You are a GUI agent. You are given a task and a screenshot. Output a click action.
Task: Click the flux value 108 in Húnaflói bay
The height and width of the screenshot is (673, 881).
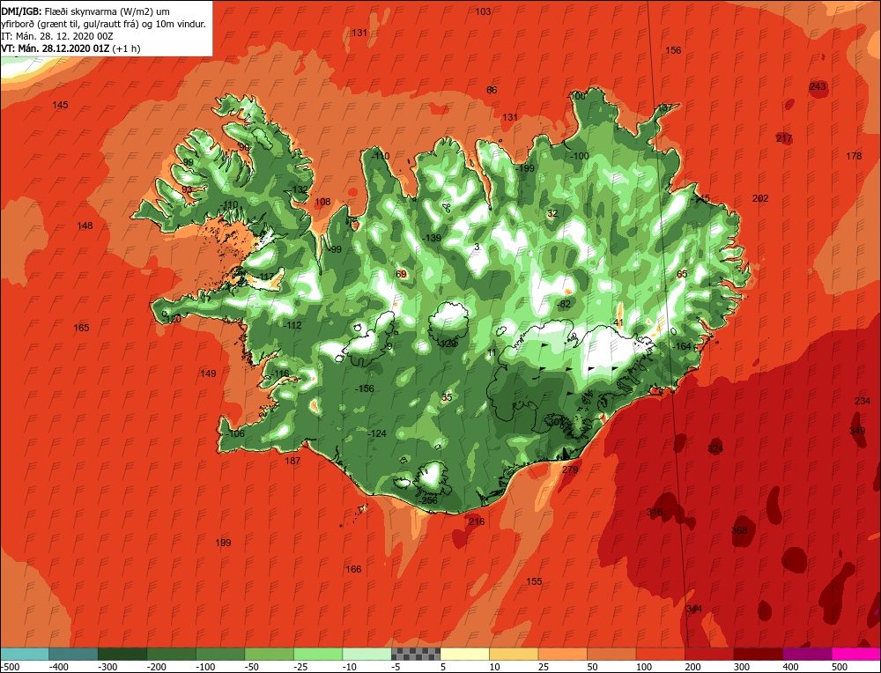click(322, 202)
